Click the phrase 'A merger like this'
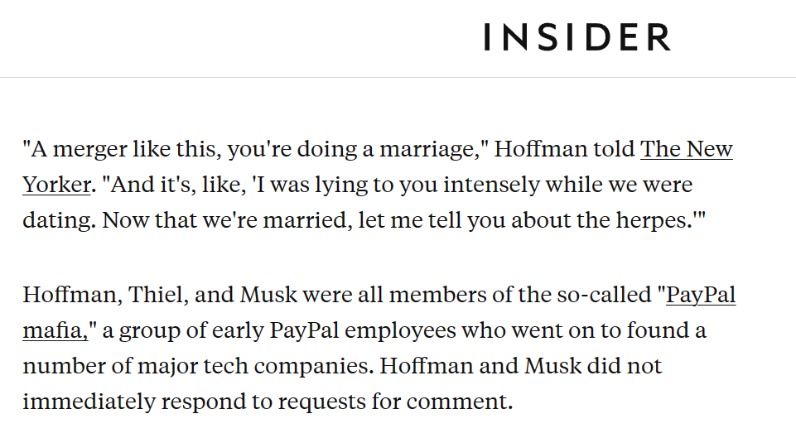This screenshot has height=438, width=796. [125, 149]
